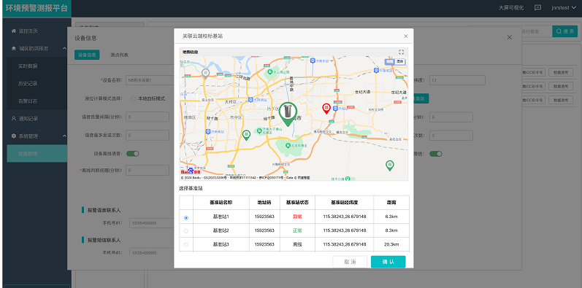Open 设备管理 in sidebar

37,153
